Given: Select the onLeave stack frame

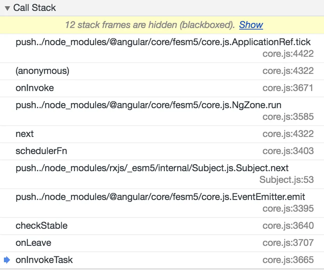Looking at the screenshot, I should (33, 243).
